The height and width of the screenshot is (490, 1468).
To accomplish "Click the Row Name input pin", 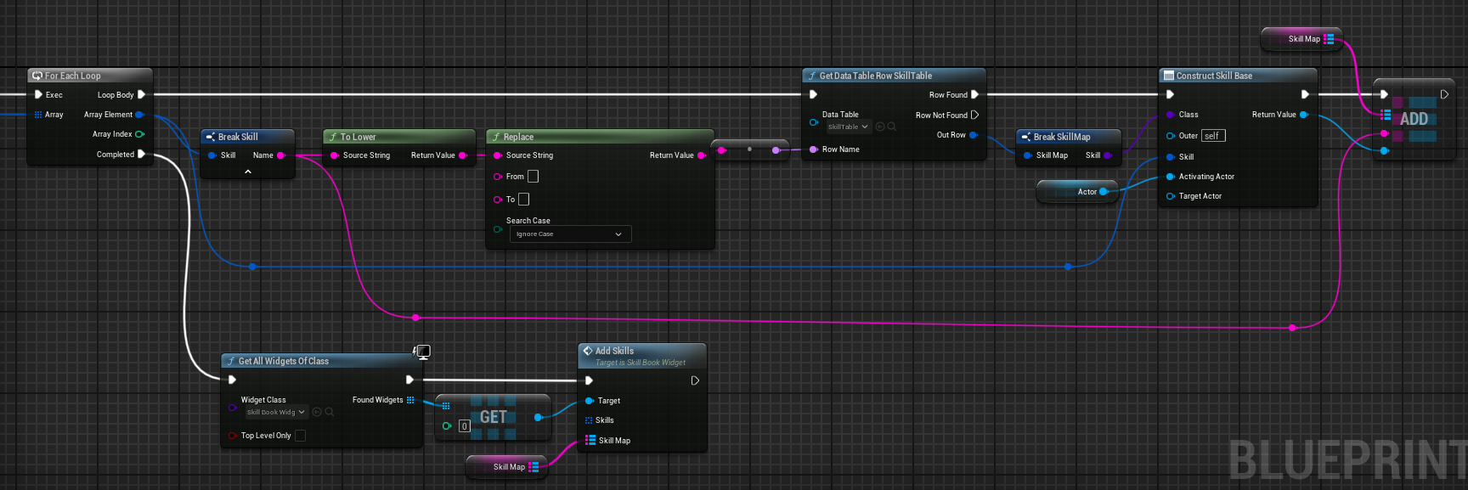I will pos(814,149).
